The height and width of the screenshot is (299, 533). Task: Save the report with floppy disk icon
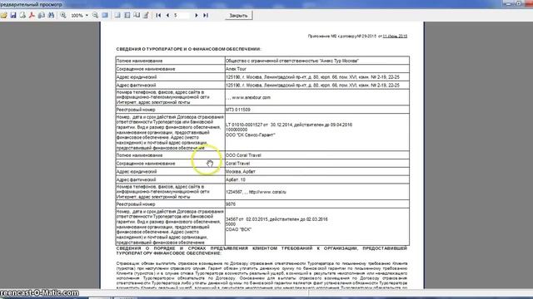[x=13, y=15]
